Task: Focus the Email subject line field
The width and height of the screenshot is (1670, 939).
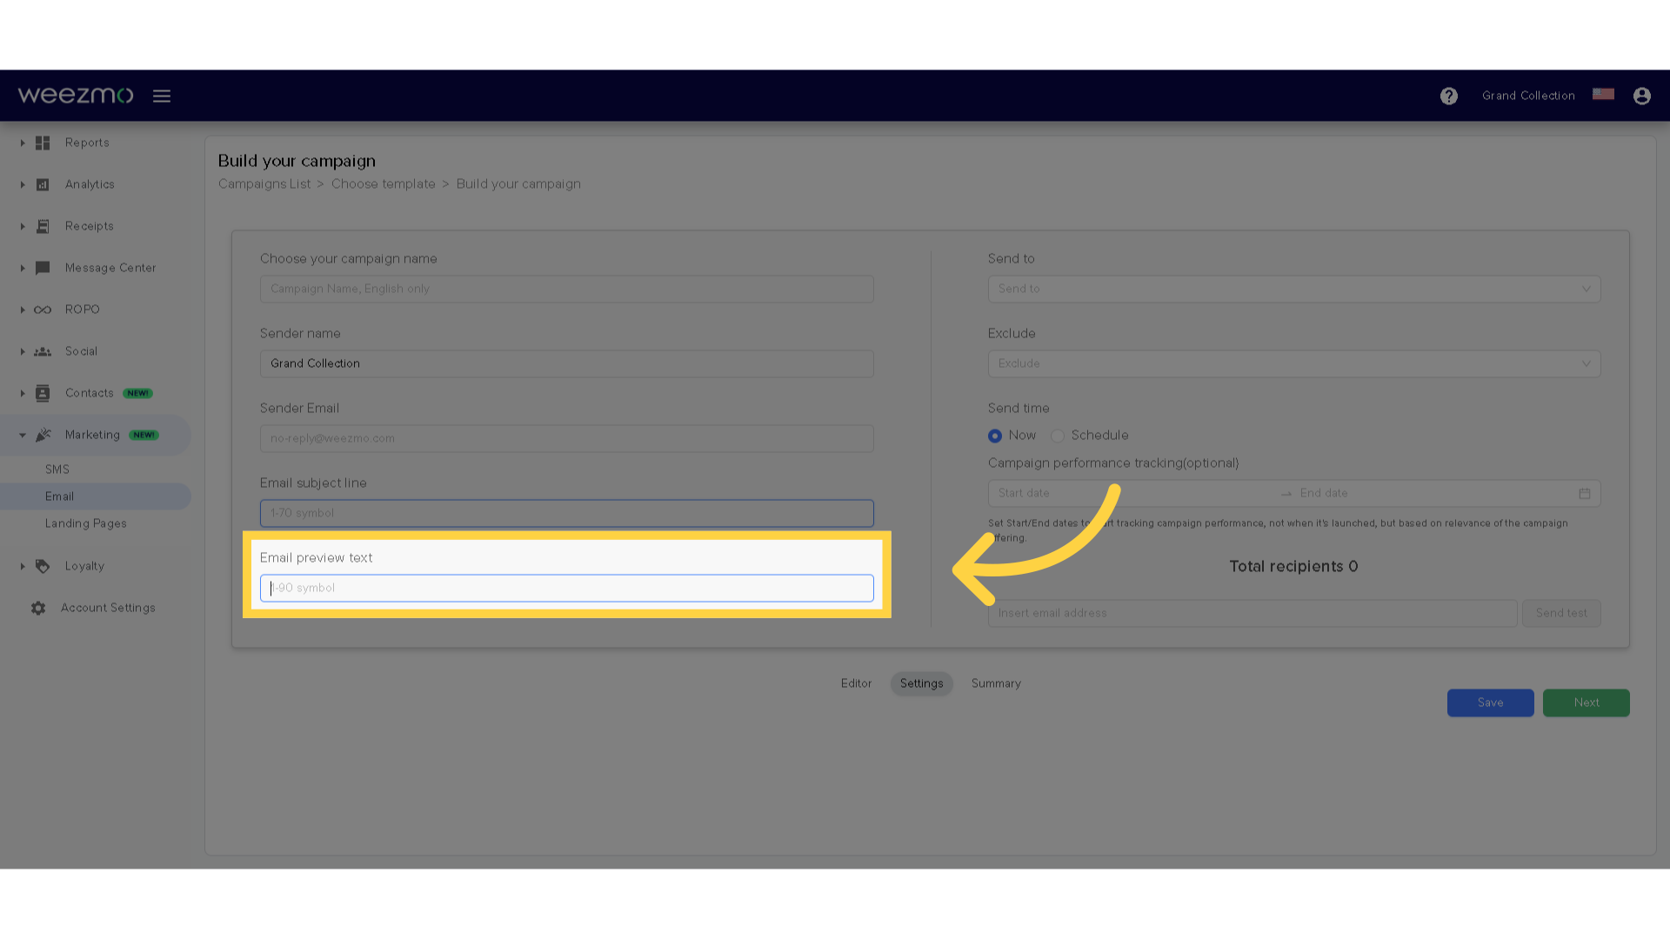Action: (x=567, y=513)
